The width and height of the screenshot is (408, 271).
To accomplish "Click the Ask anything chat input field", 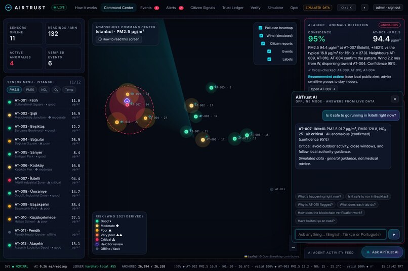I will [340, 235].
